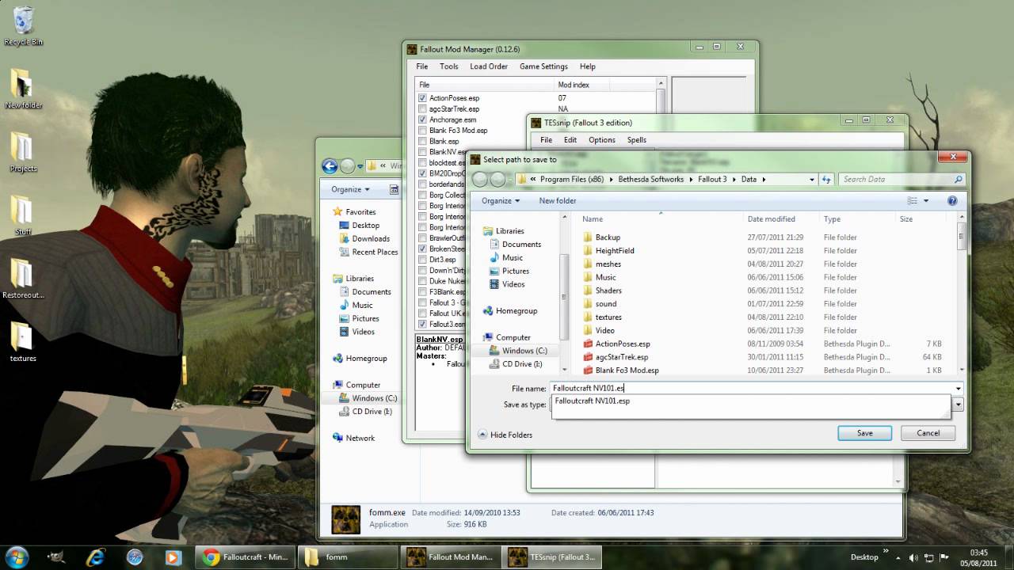Click the search magnifier in Search Data box
1014x570 pixels.
coord(958,180)
